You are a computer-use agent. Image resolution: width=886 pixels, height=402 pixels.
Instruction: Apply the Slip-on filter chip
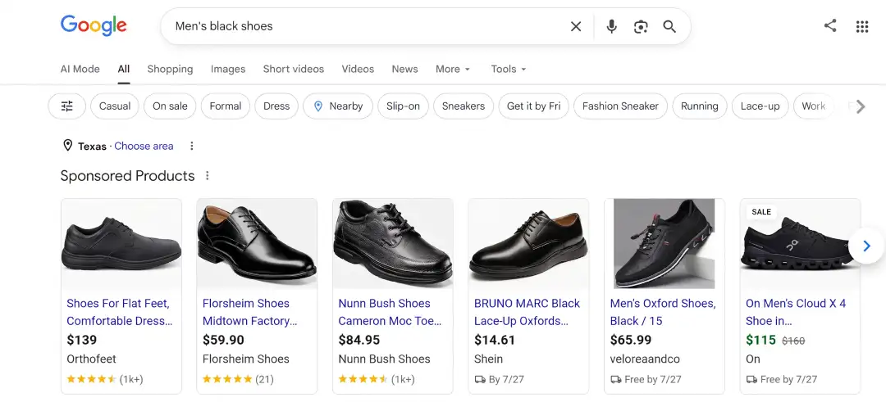[404, 106]
